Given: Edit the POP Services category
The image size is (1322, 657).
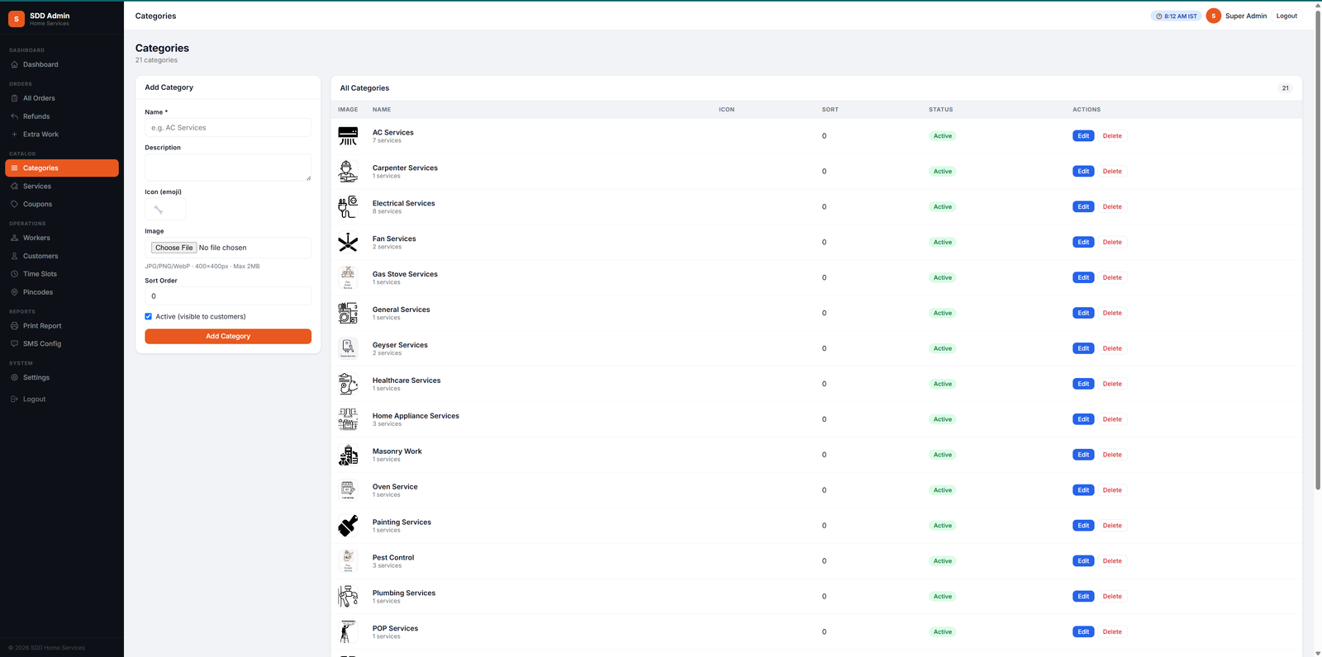Looking at the screenshot, I should pos(1083,632).
